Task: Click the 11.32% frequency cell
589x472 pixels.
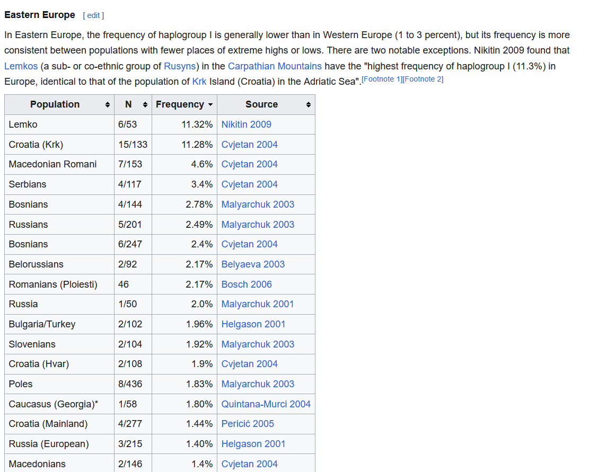Action: [x=184, y=124]
